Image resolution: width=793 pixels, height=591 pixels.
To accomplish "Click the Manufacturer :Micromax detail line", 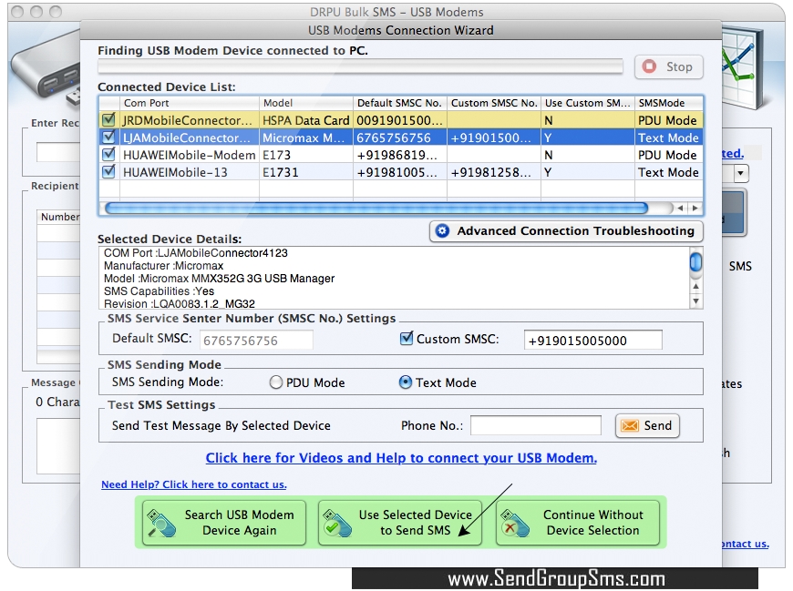I will pyautogui.click(x=163, y=266).
